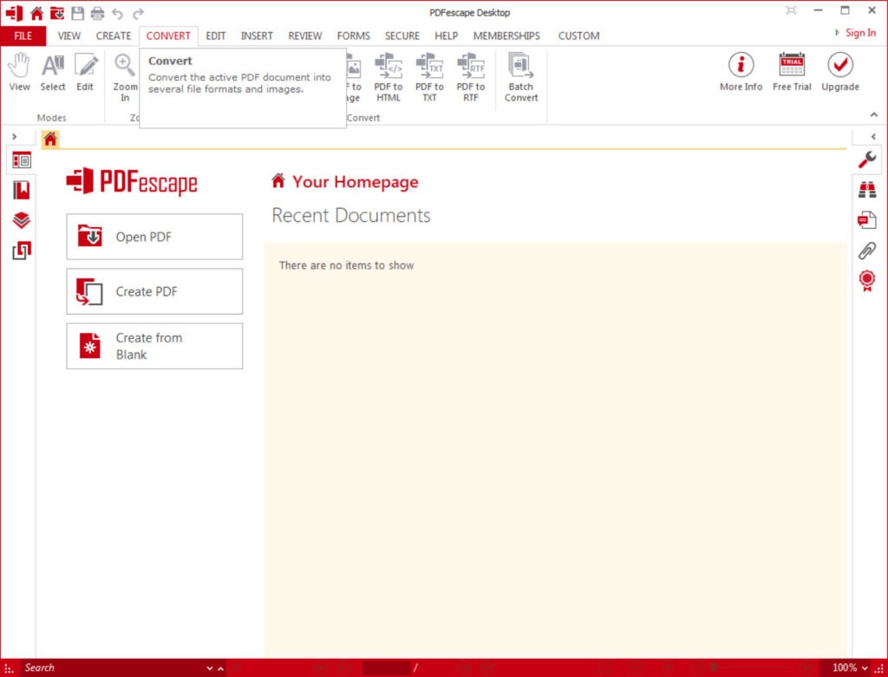Open the comments panel on right sidebar
Viewport: 888px width, 677px height.
(x=867, y=219)
